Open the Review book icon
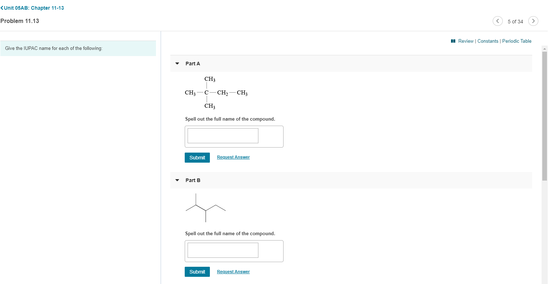Image resolution: width=552 pixels, height=284 pixels. pyautogui.click(x=453, y=41)
